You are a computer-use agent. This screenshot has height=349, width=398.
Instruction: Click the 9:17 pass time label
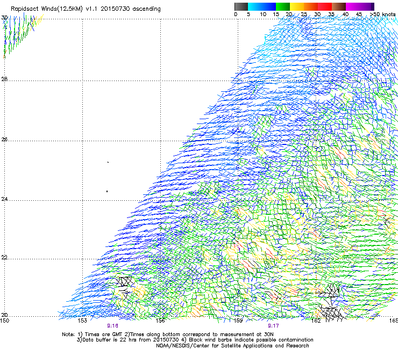273,326
